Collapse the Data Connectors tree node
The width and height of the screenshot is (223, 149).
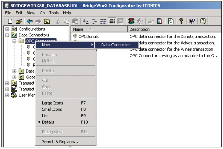click(x=7, y=35)
